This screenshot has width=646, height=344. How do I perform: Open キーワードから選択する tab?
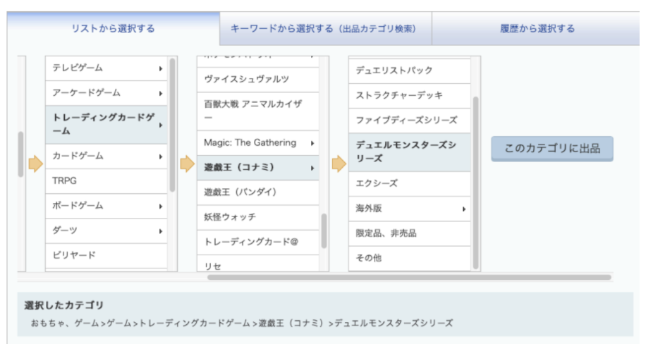coord(325,29)
